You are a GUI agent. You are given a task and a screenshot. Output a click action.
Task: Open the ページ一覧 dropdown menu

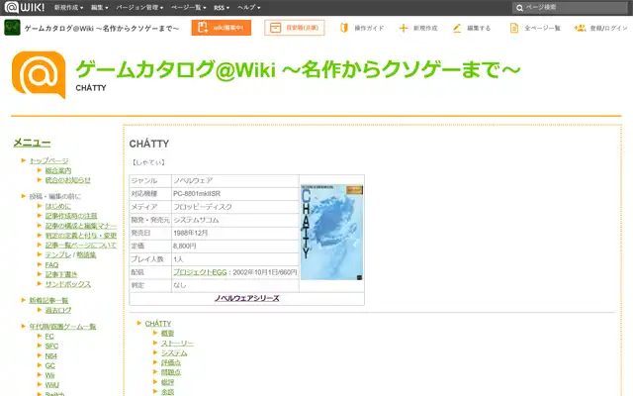click(188, 8)
